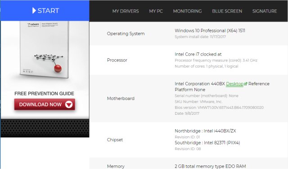Click the red download arrow circle icon
Screen dimensions: 288x169
[x=69, y=104]
